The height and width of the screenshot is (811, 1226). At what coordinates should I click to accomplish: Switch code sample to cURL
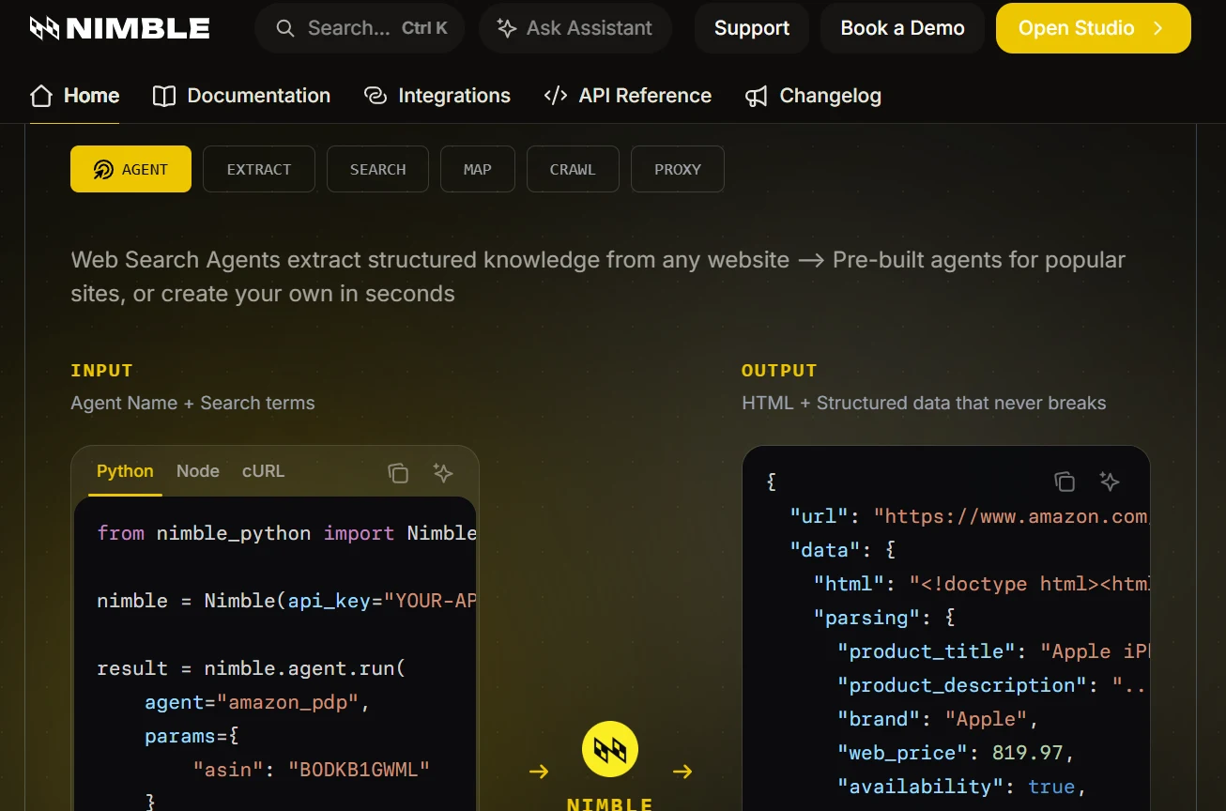pos(263,471)
